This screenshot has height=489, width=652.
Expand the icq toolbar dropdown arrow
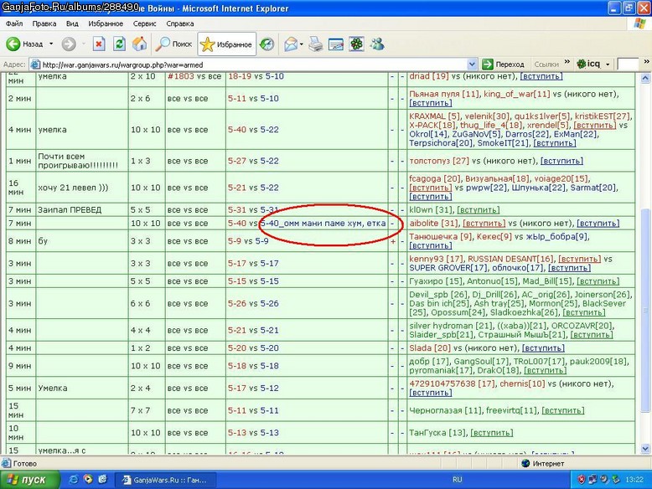(x=608, y=64)
